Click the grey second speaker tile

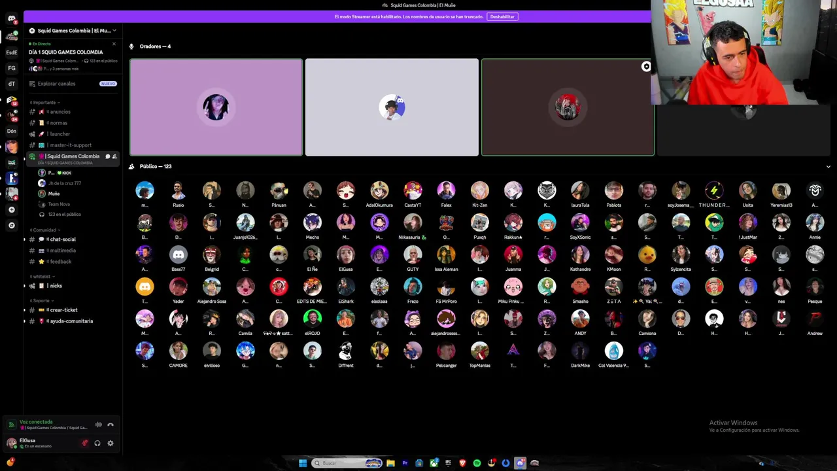tap(392, 107)
